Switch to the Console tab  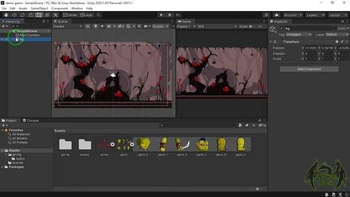31,120
